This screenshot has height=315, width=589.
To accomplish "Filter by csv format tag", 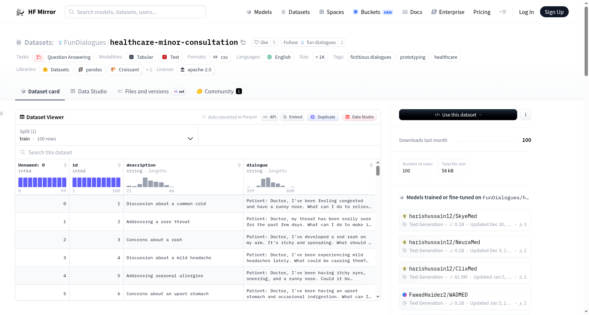I will (221, 57).
